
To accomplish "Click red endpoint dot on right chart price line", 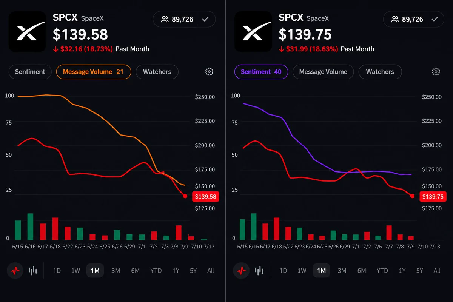I will pos(412,196).
